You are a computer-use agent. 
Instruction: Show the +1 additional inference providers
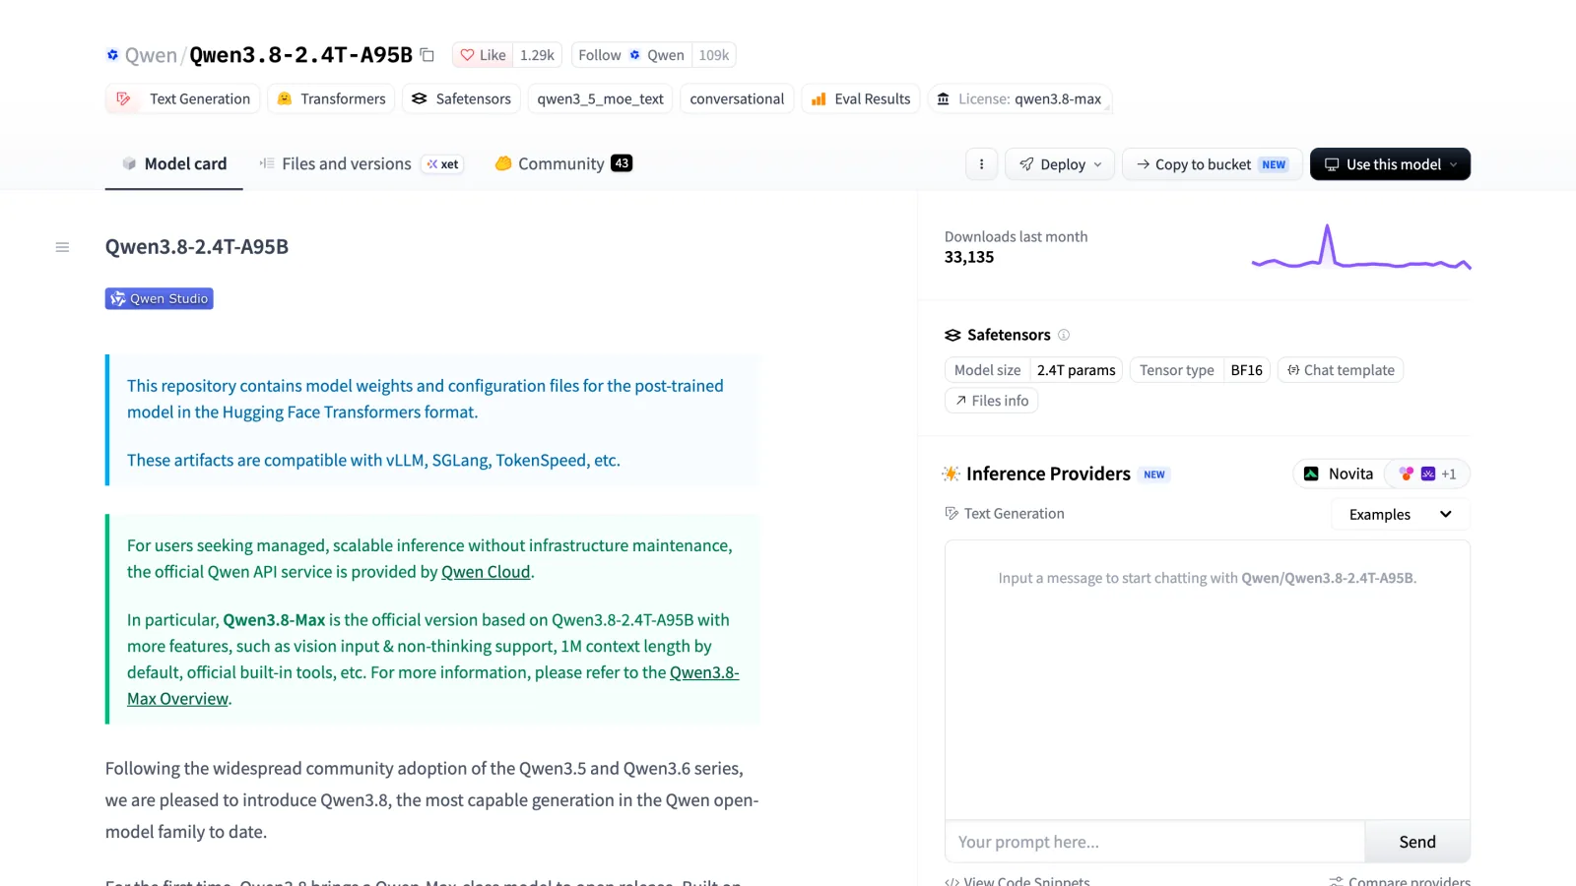[1427, 474]
